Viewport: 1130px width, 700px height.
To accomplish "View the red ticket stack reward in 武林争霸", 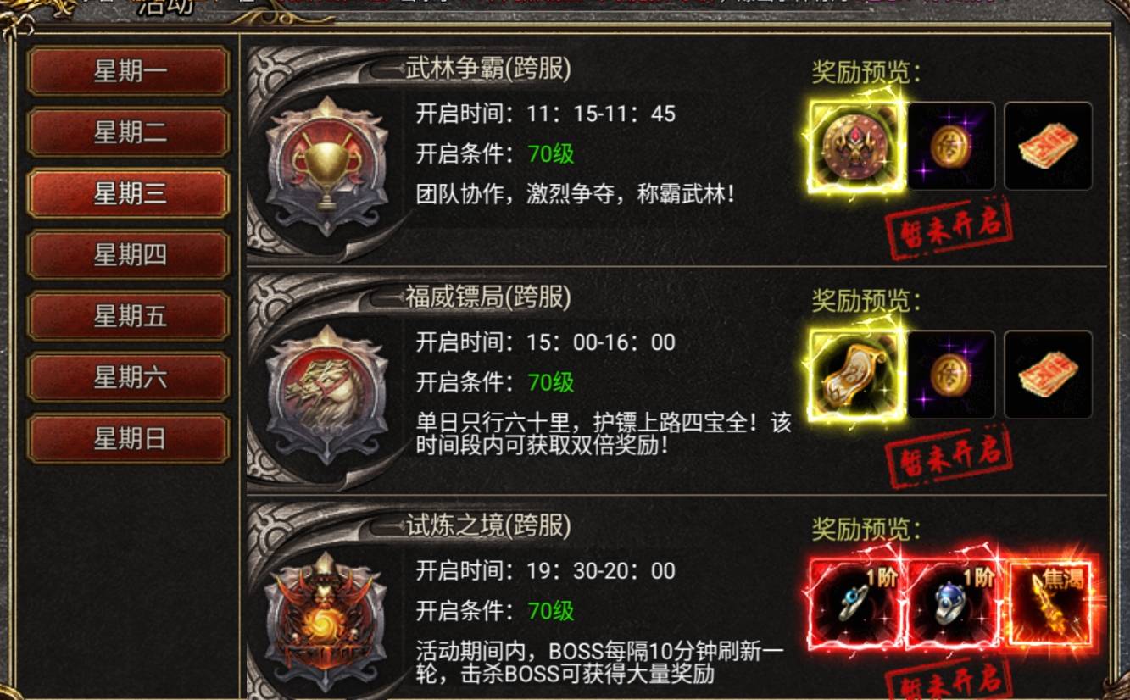I will 1049,146.
